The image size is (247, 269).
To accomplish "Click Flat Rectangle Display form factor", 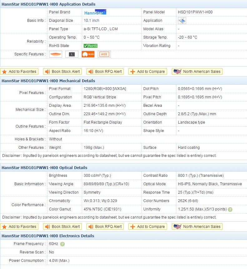I will click(103, 122).
